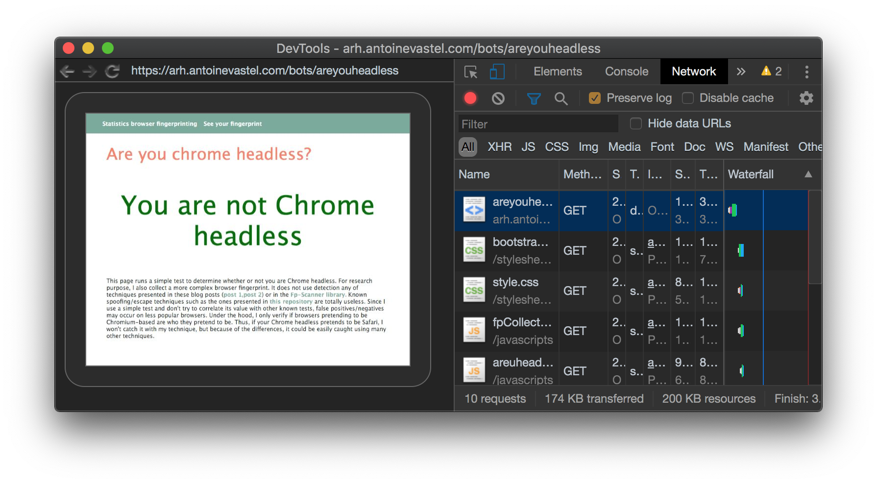Open network search with magnifier icon
The width and height of the screenshot is (877, 484).
pos(561,98)
